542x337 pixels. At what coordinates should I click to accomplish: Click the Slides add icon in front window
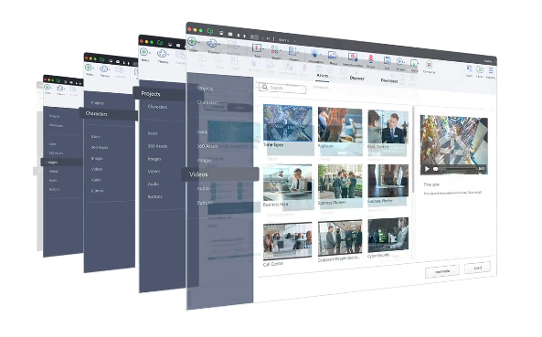click(192, 41)
